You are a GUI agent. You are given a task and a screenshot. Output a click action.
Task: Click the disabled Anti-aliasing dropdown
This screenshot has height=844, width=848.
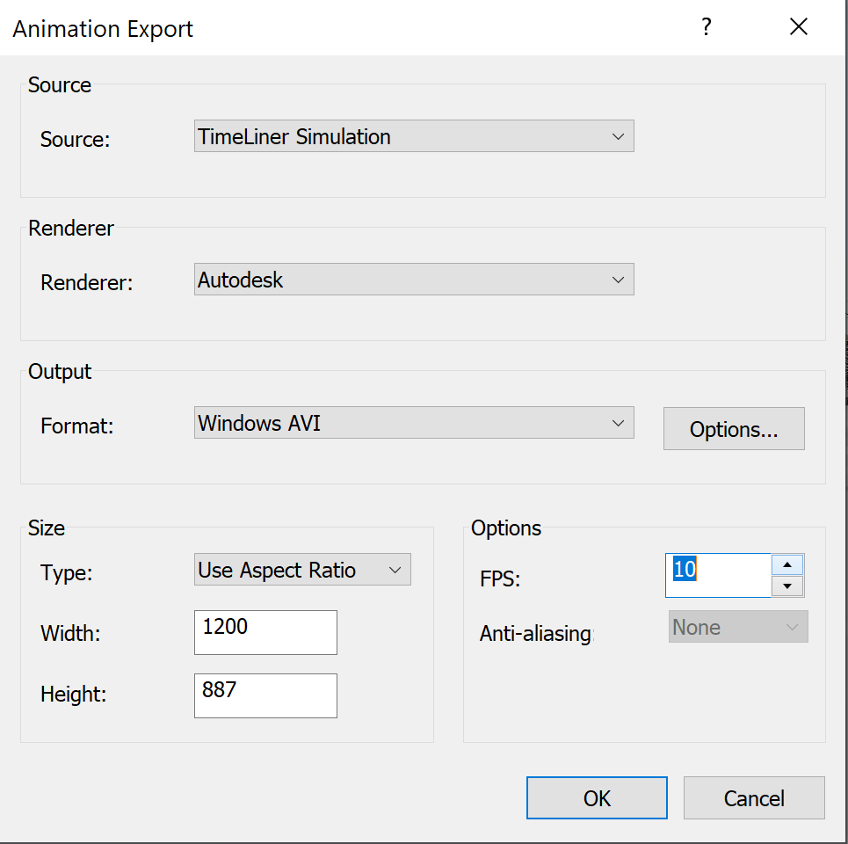(736, 627)
